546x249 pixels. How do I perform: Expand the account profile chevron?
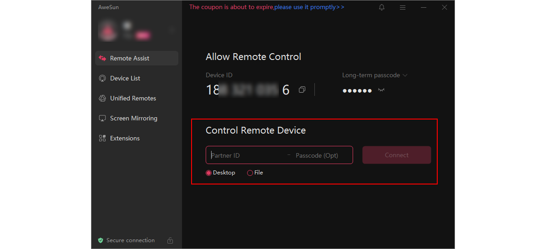coord(172,30)
